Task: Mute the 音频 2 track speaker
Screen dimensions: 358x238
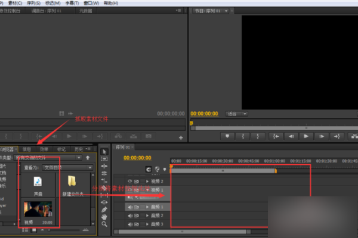Action: click(130, 215)
